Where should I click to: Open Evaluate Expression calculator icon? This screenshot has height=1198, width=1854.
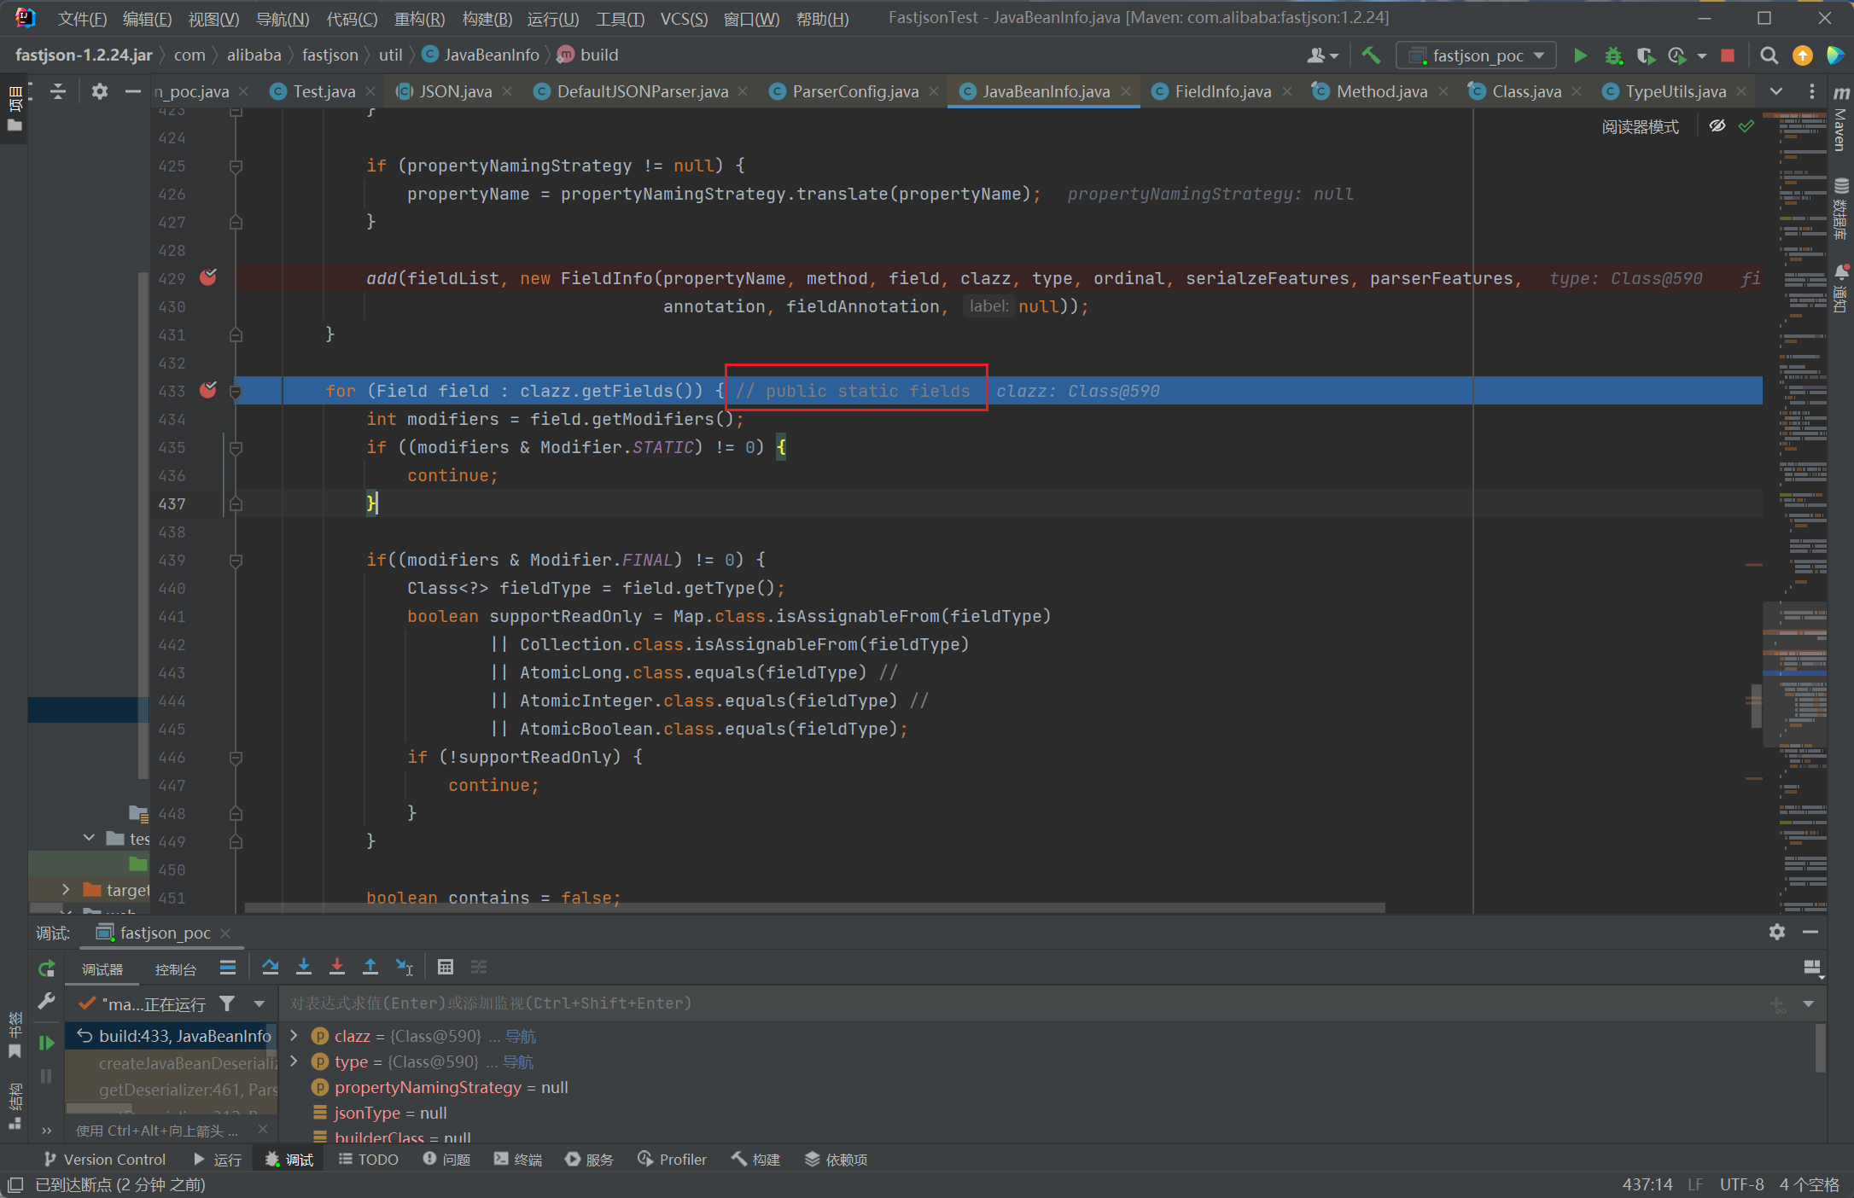pos(445,967)
